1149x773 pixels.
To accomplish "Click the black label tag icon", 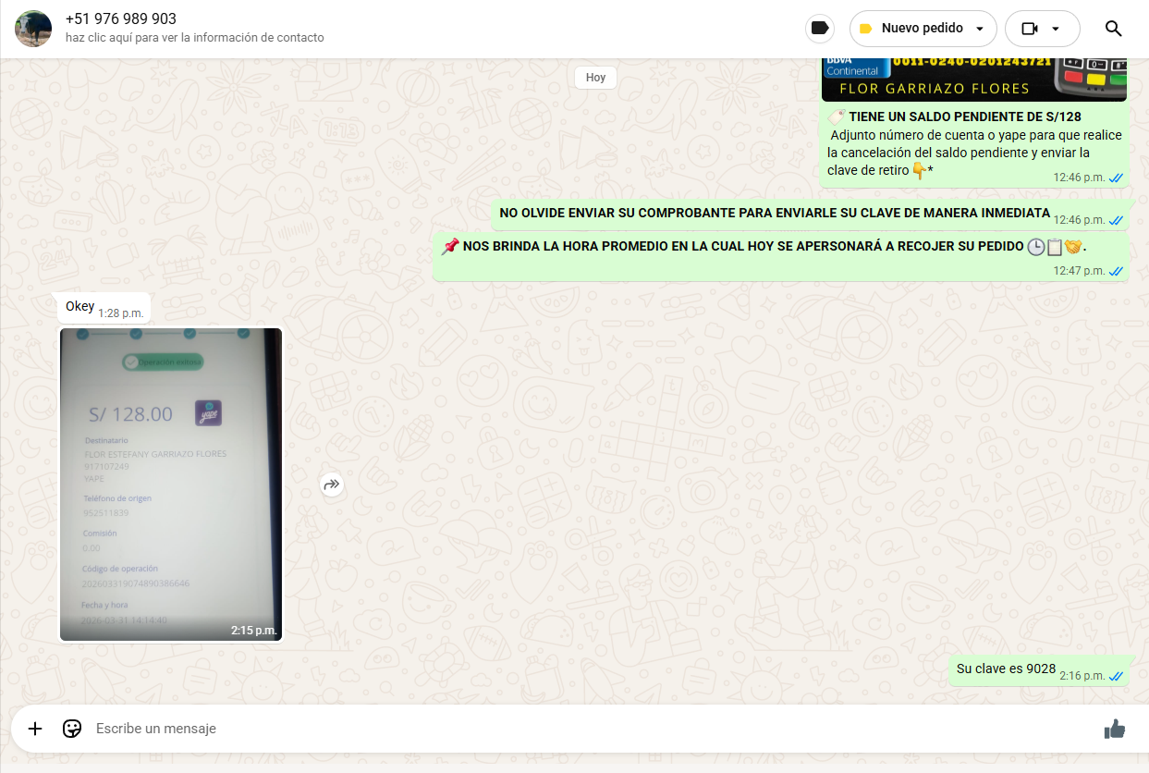I will coord(819,29).
